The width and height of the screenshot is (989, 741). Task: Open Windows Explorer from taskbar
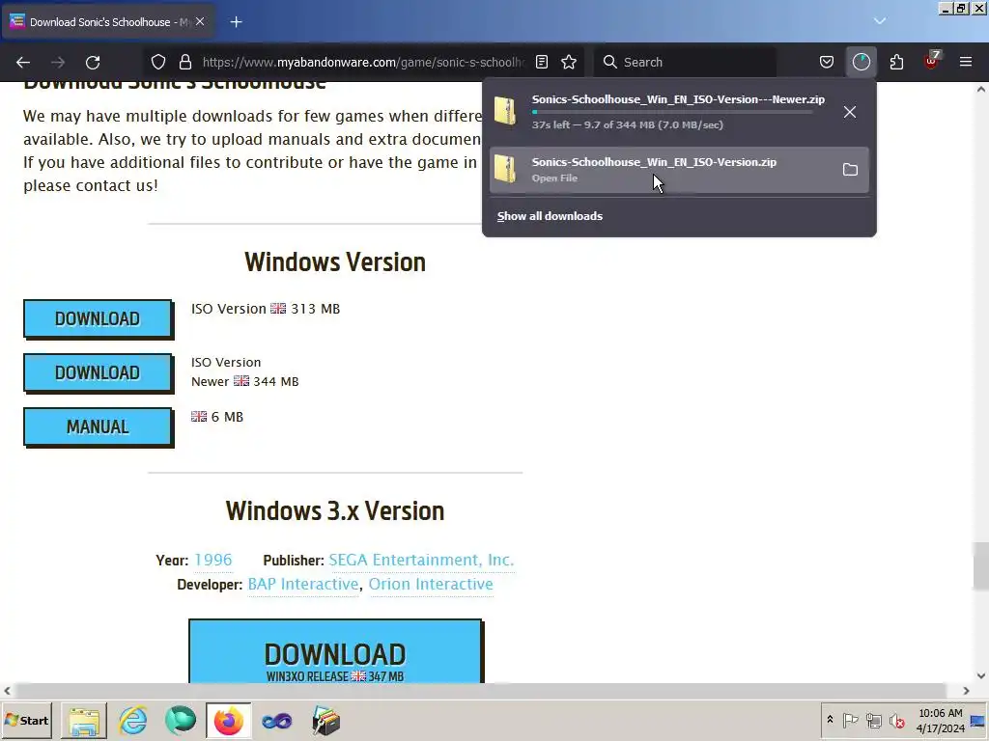coord(84,721)
